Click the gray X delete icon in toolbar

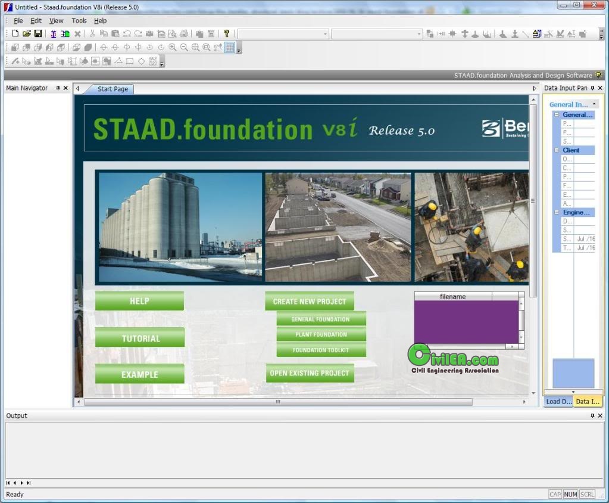click(x=77, y=34)
